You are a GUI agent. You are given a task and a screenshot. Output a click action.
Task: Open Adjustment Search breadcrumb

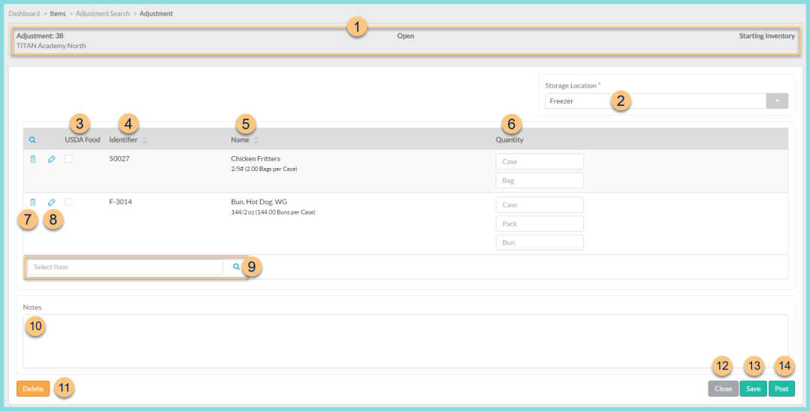[103, 13]
